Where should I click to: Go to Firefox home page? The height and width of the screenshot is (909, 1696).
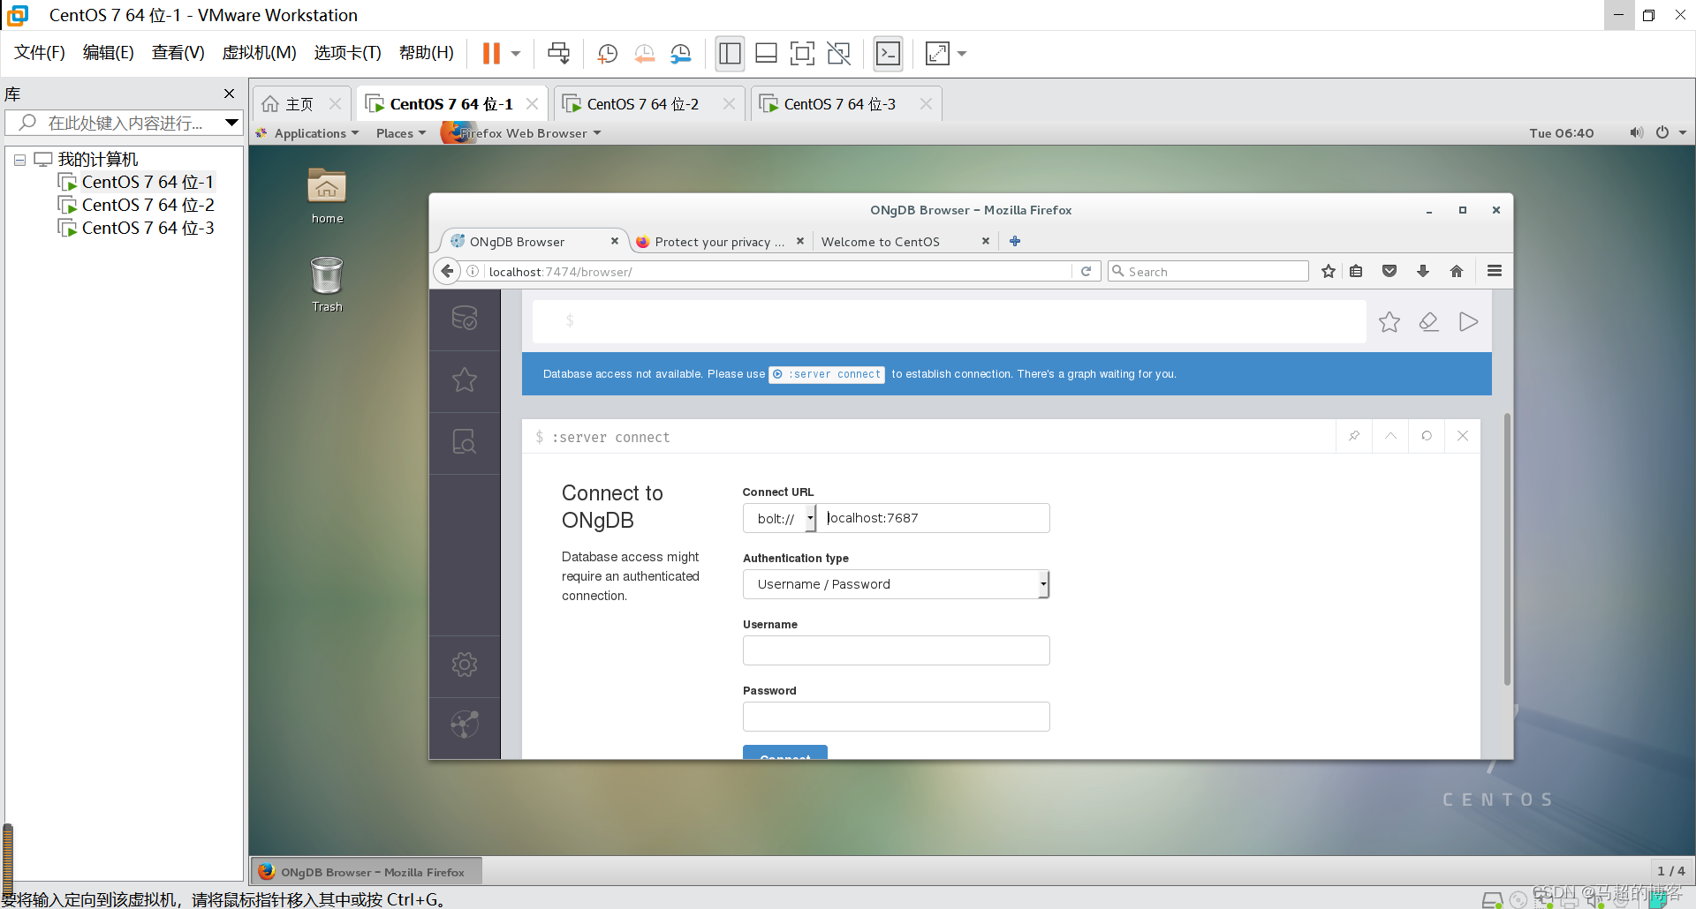coord(1457,271)
